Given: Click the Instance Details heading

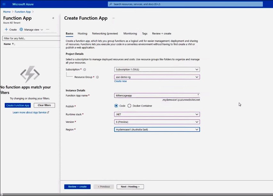Looking at the screenshot, I should point(75,91).
